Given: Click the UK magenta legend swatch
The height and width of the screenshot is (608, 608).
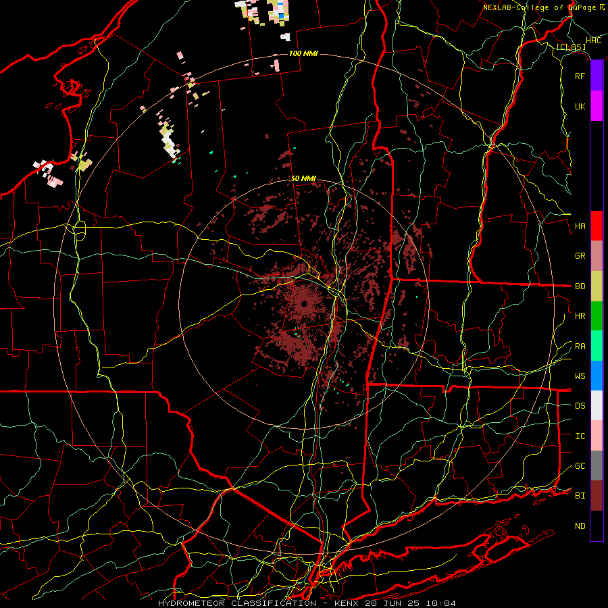Looking at the screenshot, I should coord(597,106).
